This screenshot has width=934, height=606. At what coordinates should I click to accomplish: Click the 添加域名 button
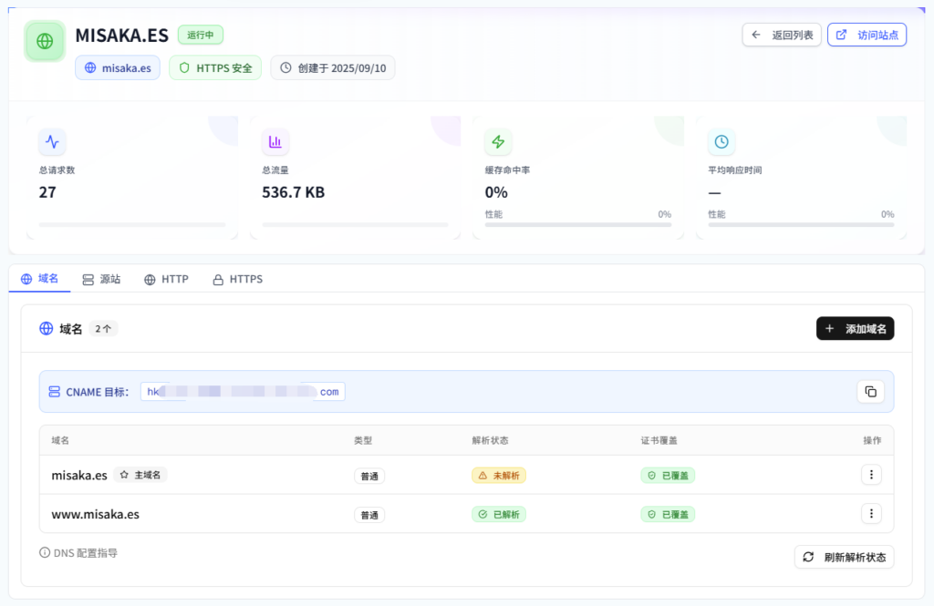click(855, 329)
